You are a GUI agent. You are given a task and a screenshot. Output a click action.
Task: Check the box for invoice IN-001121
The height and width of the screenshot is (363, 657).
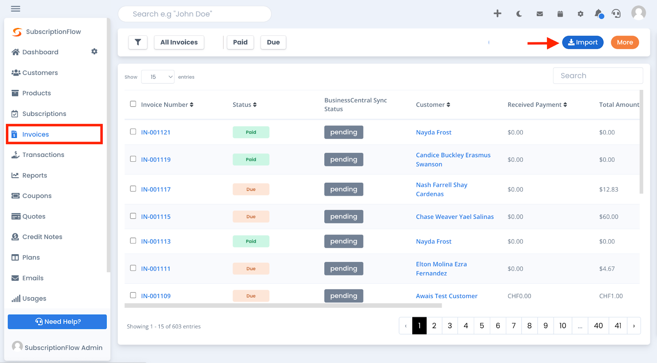[133, 131]
